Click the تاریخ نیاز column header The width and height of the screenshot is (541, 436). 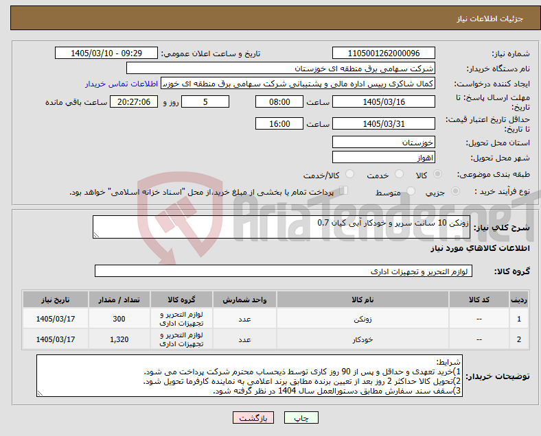pyautogui.click(x=56, y=300)
